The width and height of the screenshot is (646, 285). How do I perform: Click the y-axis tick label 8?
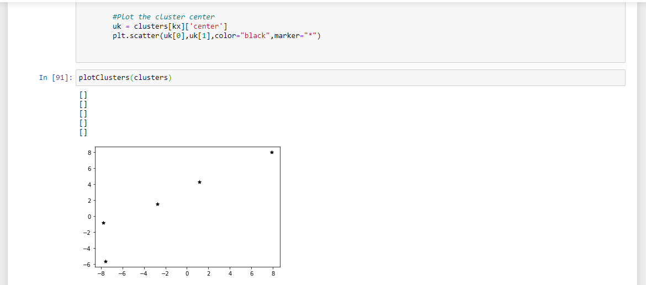[x=88, y=153]
